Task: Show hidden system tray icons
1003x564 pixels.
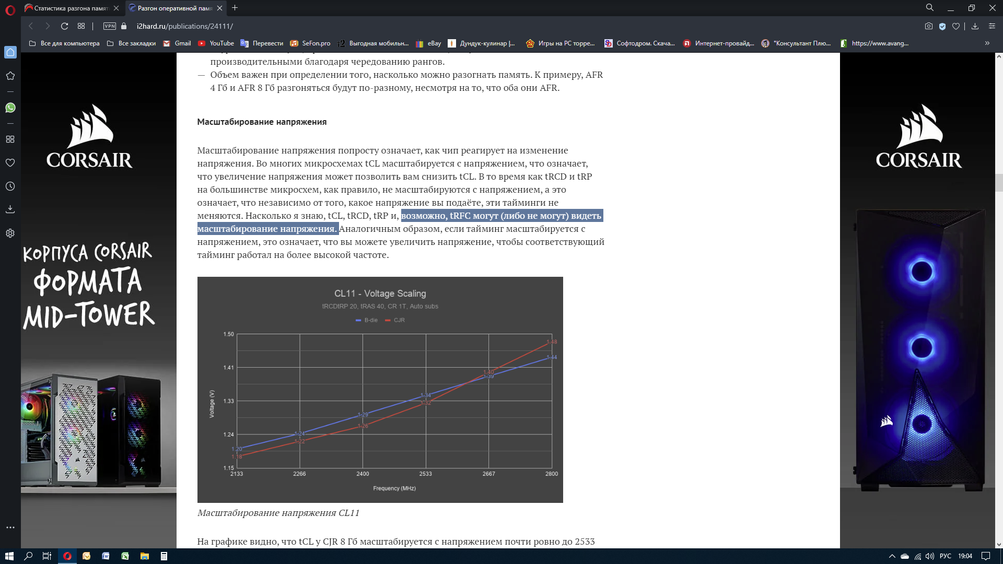Action: (892, 556)
